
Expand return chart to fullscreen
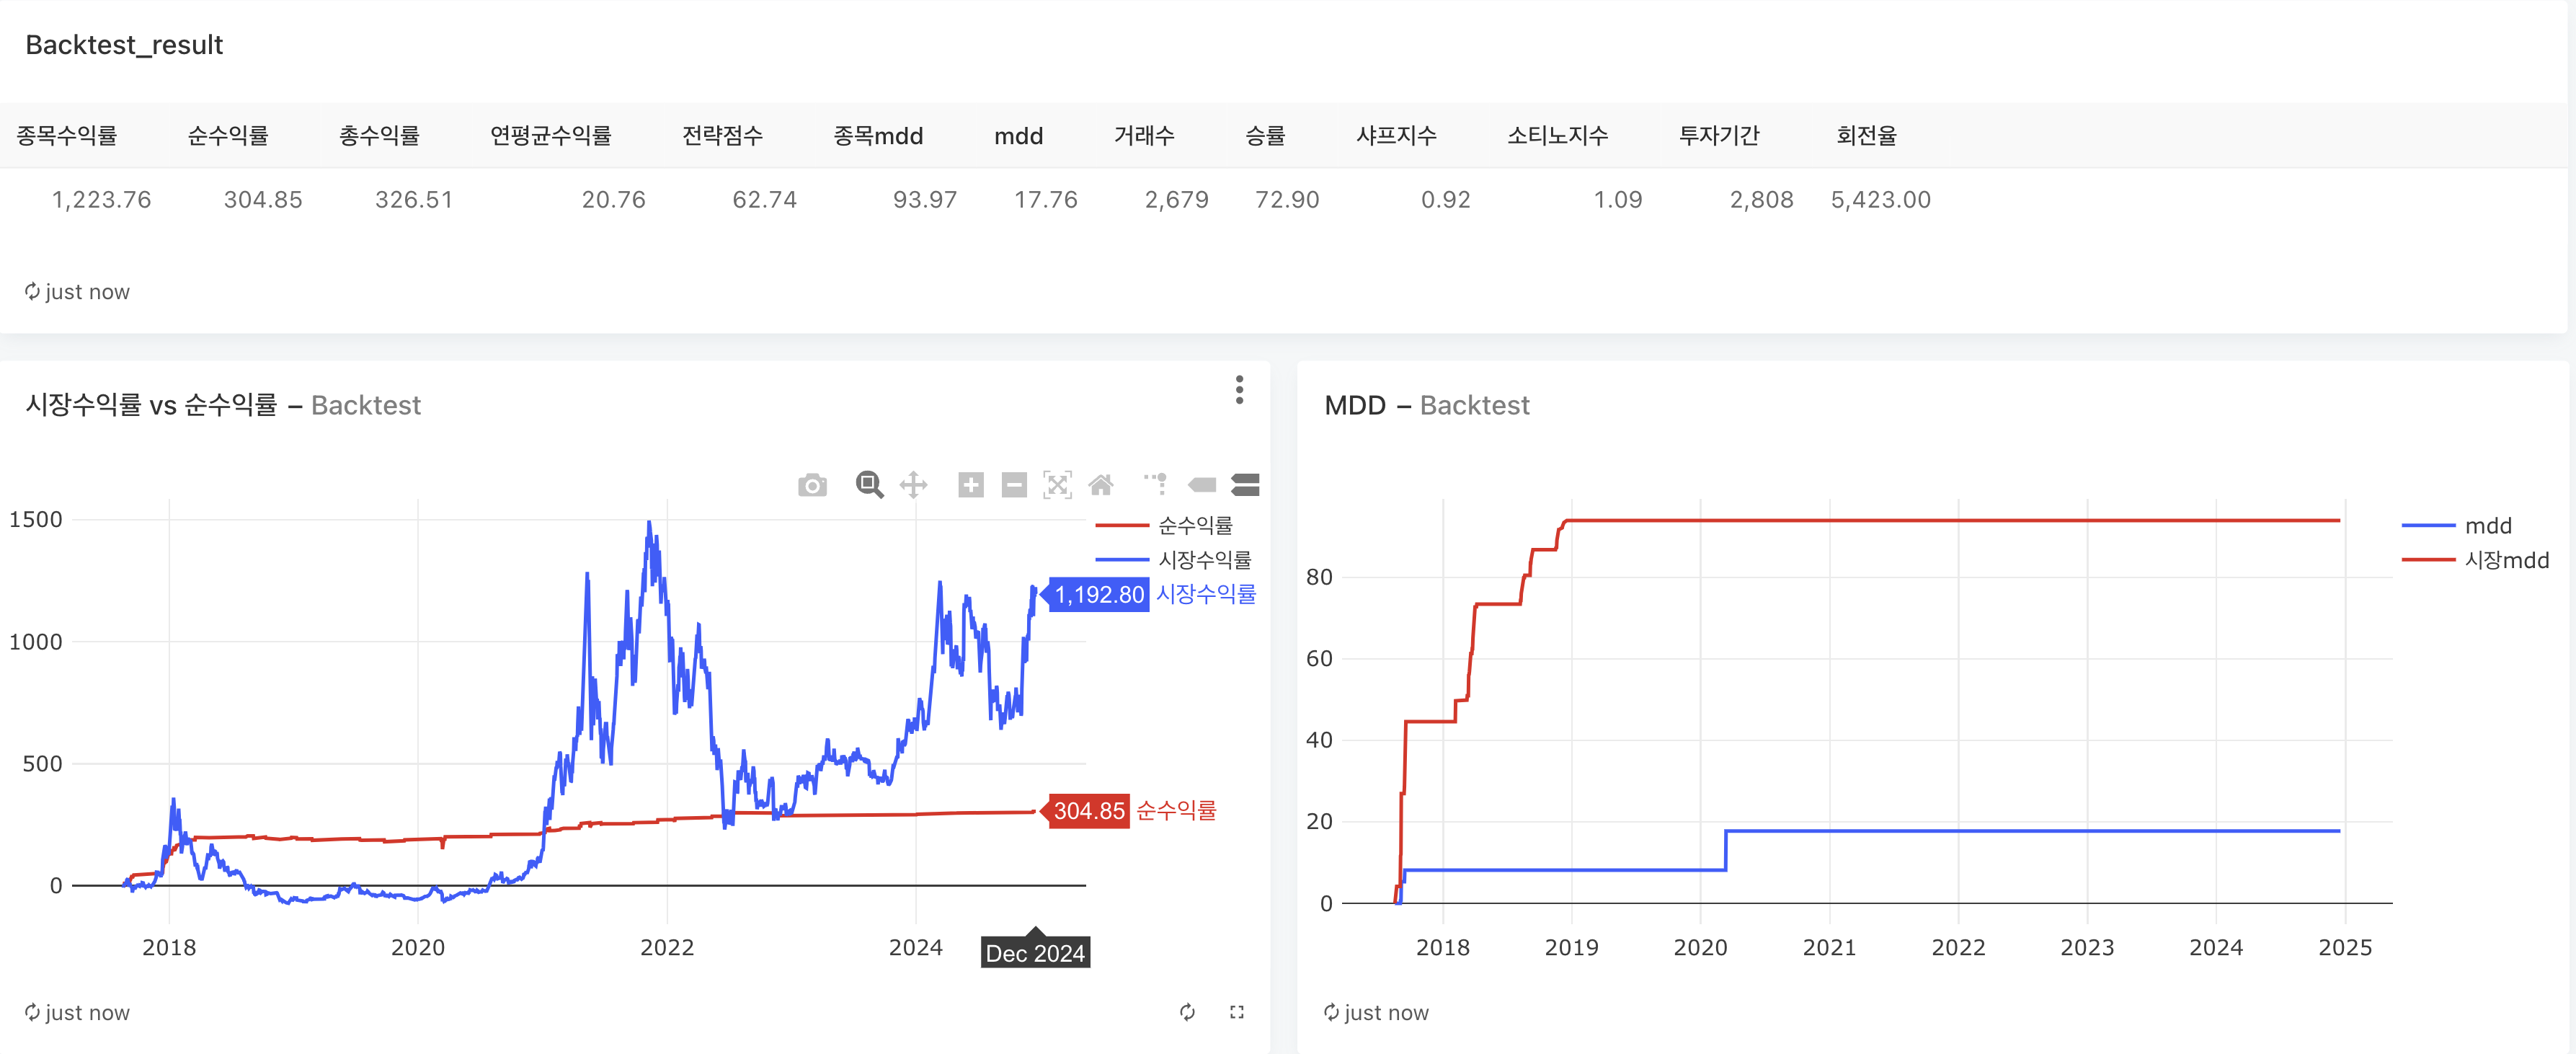(x=1237, y=1012)
